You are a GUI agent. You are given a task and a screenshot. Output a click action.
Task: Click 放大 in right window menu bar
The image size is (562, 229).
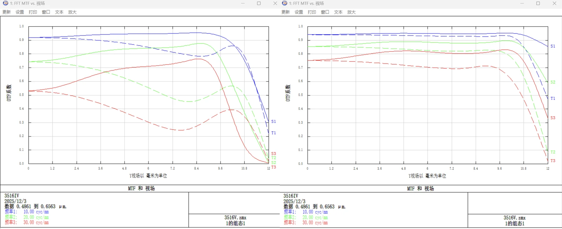click(351, 12)
